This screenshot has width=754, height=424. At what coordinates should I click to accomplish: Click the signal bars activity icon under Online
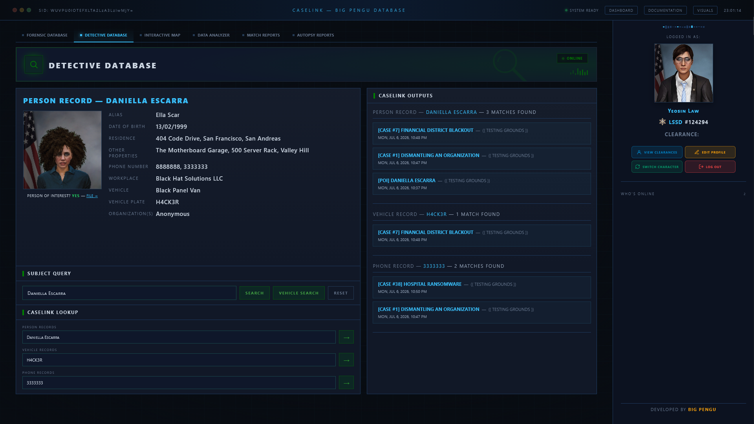click(579, 72)
